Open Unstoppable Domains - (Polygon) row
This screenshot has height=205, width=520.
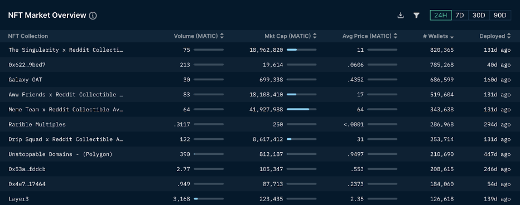click(60, 154)
